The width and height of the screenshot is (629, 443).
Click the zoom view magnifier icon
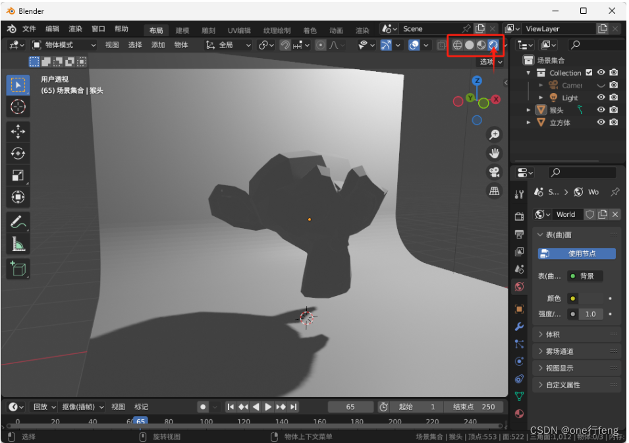tap(494, 134)
